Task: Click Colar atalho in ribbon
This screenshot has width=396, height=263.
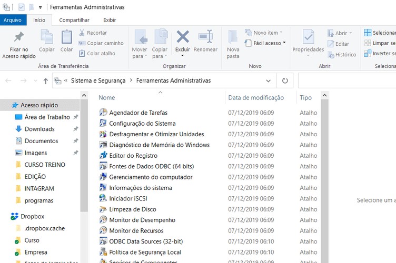Action: (x=97, y=54)
